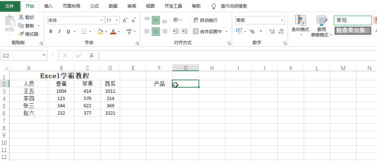Open the font size box showing 11
Viewport: 377px width, 161px height.
click(112, 20)
